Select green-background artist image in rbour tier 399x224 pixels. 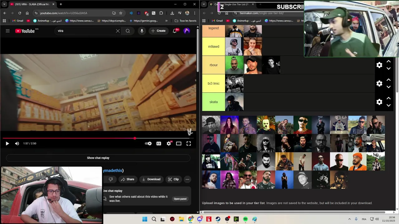click(234, 65)
